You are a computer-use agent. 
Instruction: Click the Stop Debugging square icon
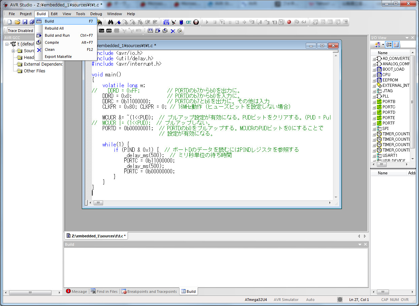click(x=215, y=22)
